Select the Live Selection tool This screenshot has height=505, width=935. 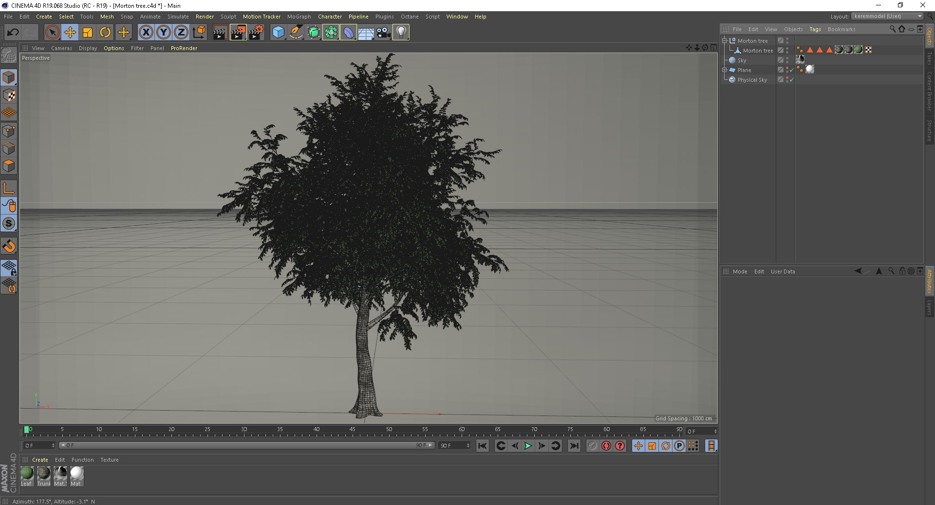[x=53, y=33]
